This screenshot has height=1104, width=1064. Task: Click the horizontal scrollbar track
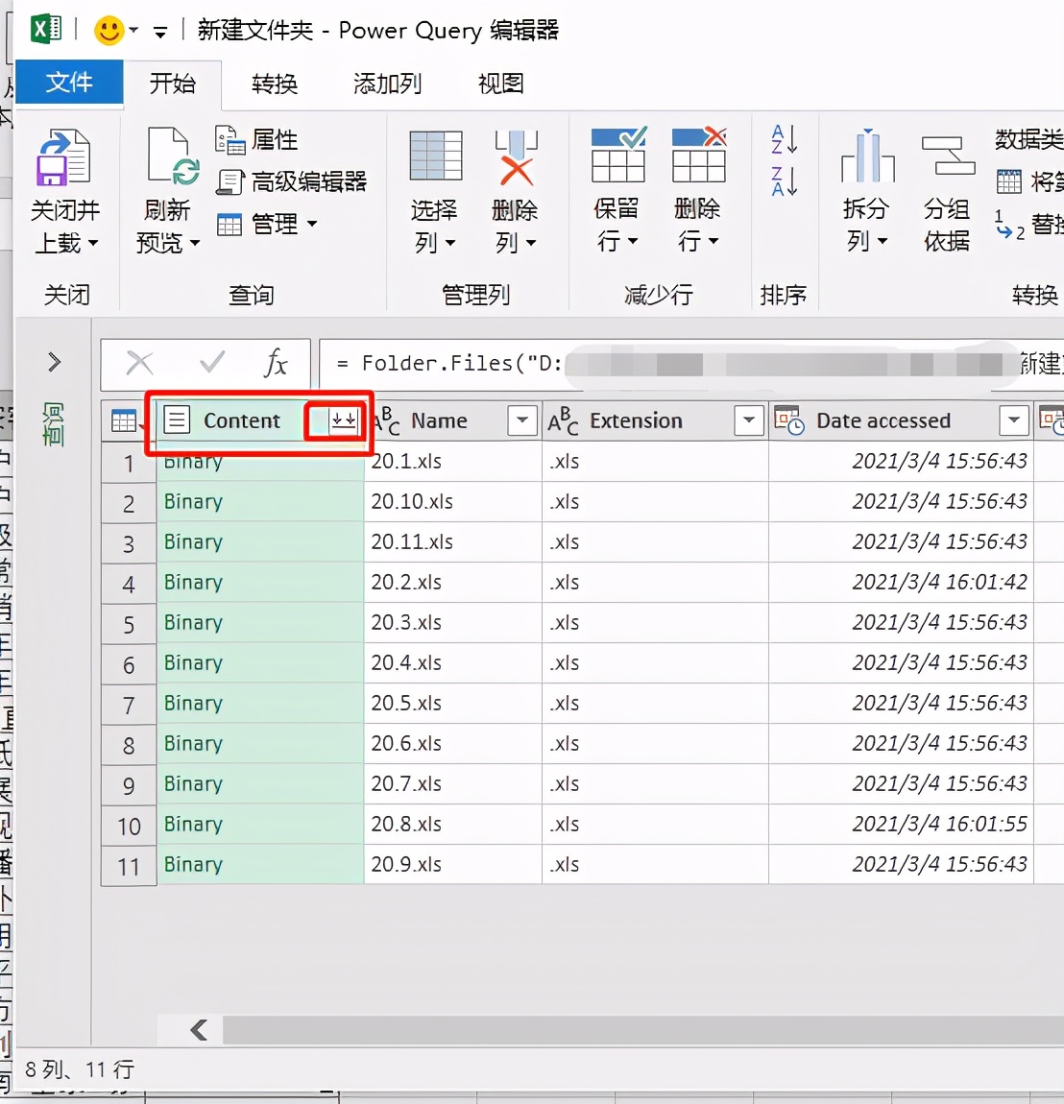pyautogui.click(x=642, y=1030)
